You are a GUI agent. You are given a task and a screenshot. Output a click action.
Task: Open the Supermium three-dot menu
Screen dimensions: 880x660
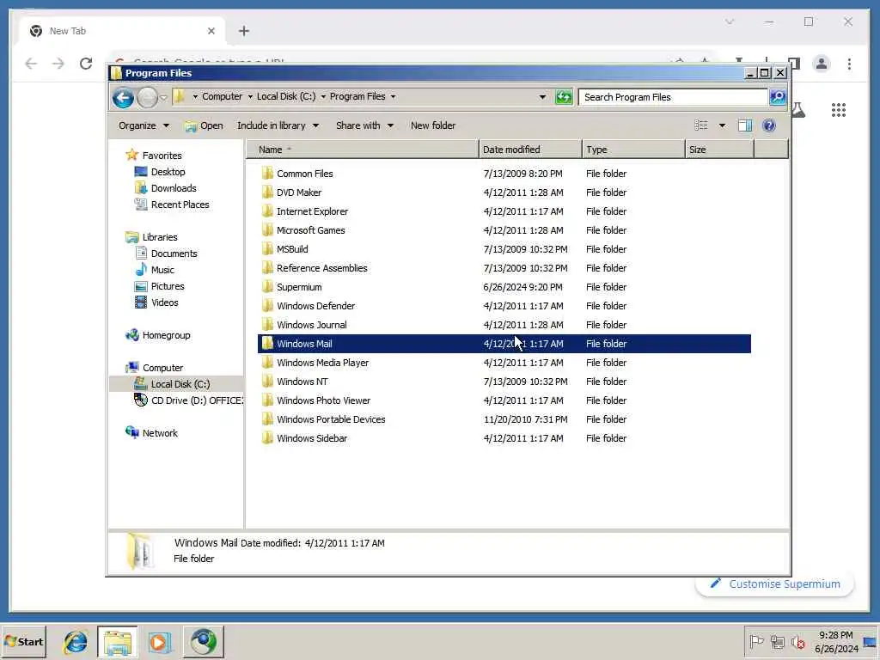(x=849, y=64)
